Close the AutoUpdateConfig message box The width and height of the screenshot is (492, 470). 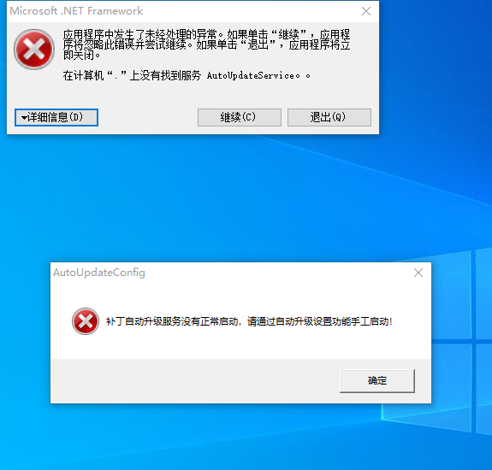point(418,273)
